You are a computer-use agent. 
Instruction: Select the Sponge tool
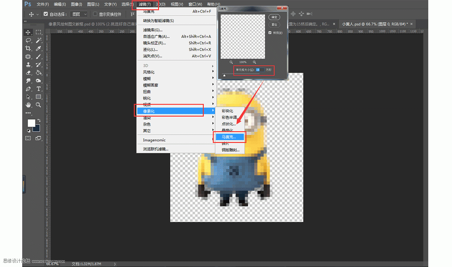pos(38,81)
